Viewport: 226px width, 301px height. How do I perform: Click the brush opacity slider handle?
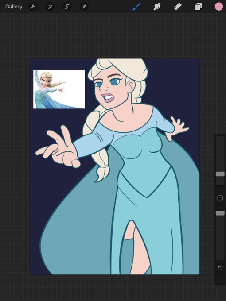pos(220,213)
